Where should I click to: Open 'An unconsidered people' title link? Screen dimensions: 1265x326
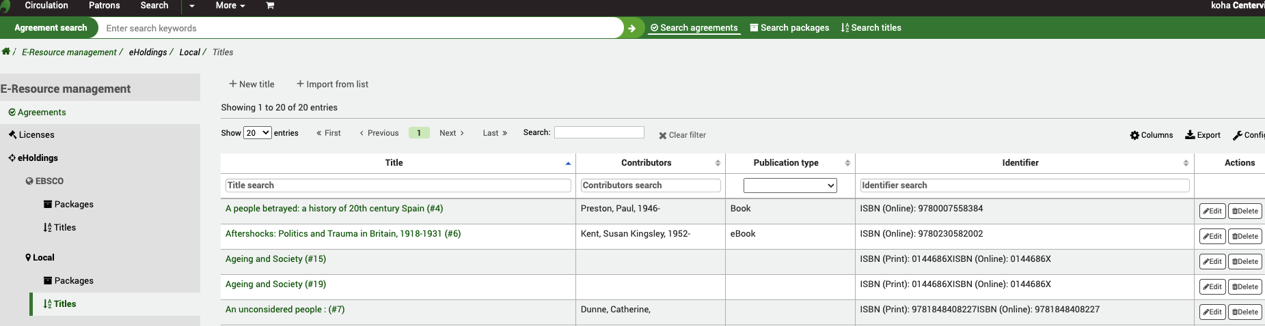[x=284, y=310]
